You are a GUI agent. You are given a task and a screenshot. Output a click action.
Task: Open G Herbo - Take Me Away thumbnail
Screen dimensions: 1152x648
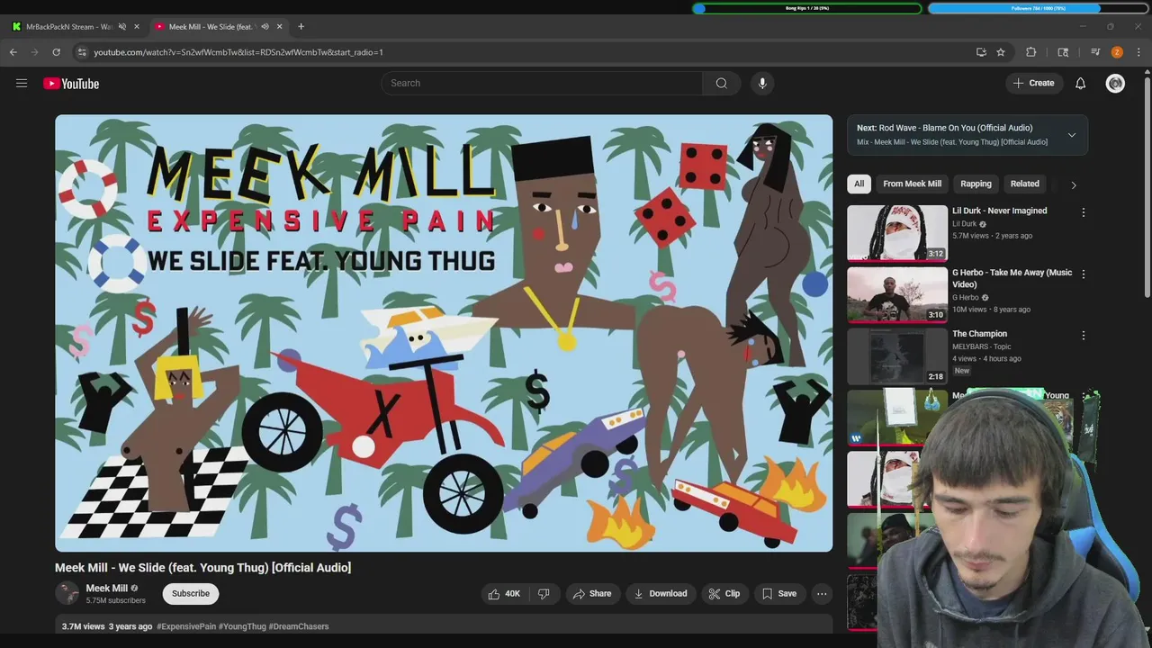click(897, 294)
